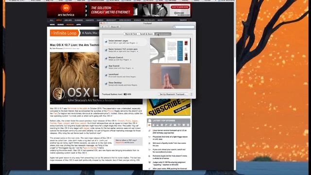The image size is (311, 175).
Task: Click the orange star stories filter icon
Action: tap(149, 125)
